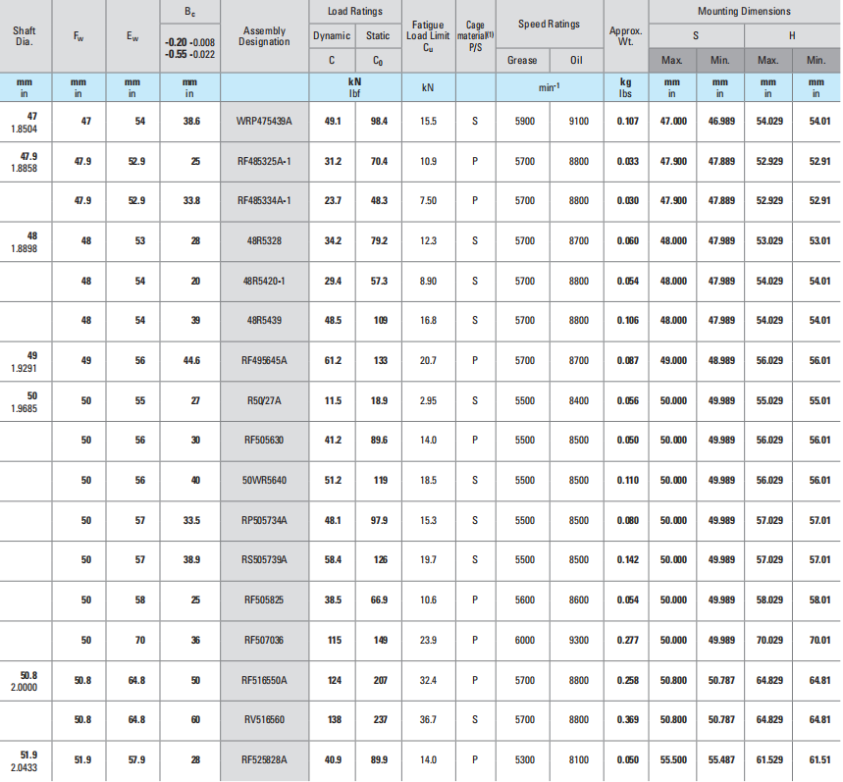This screenshot has height=782, width=843.
Task: Select the RF495645A assembly row label
Action: [264, 360]
